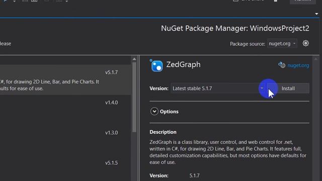This screenshot has width=322, height=181.
Task: Click the ZedGraph package icon
Action: point(157,66)
